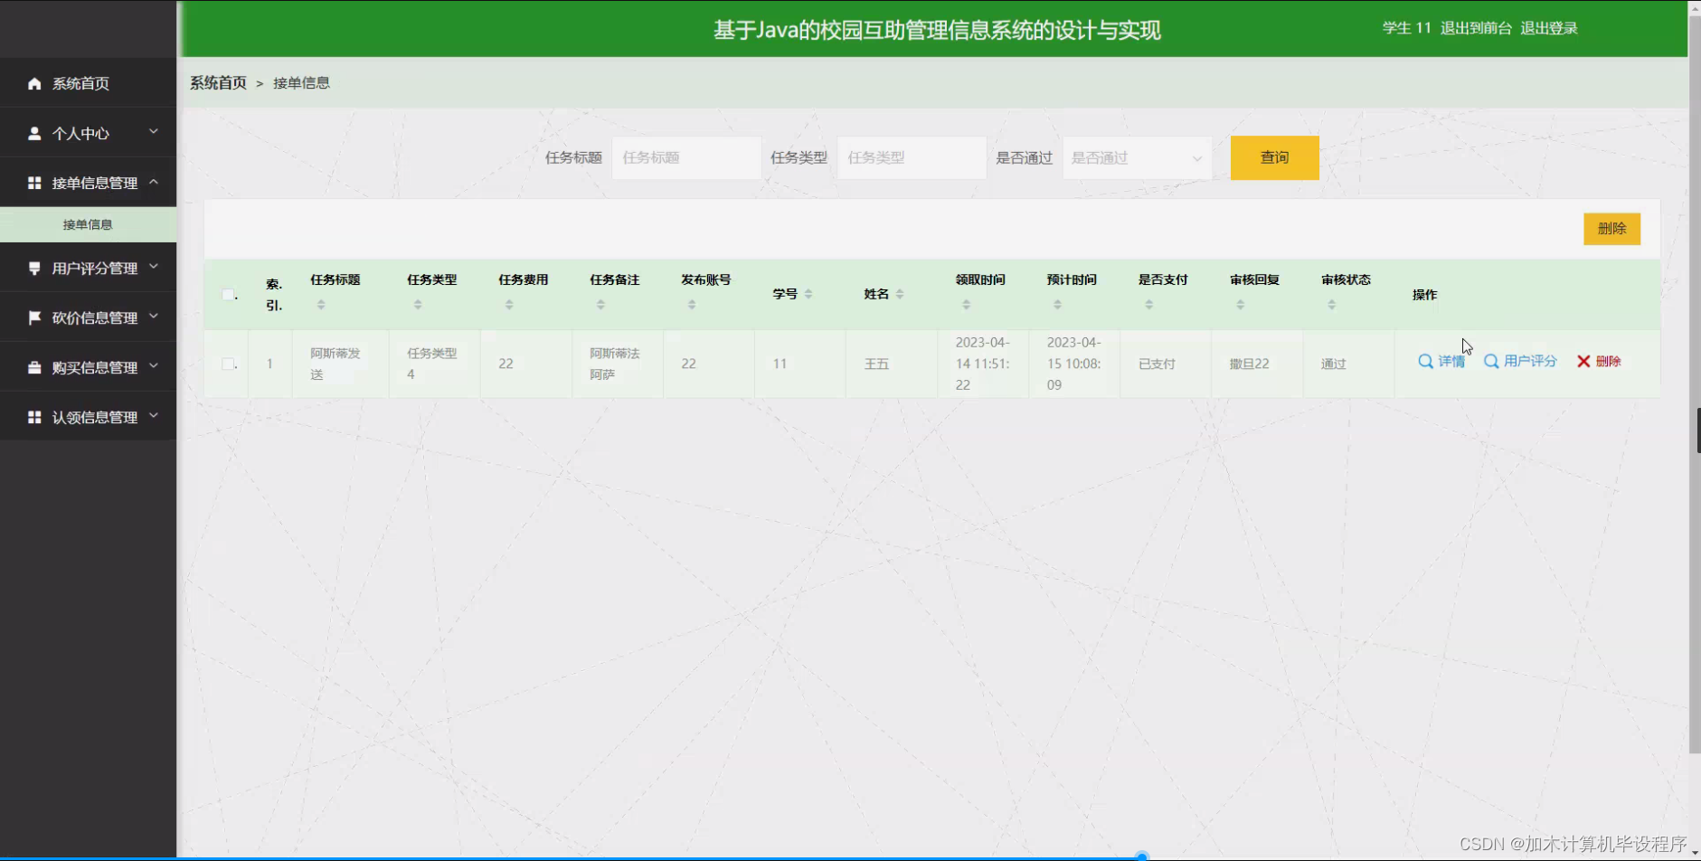Viewport: 1701px width, 861px height.
Task: Click the 用户评分管理 sidebar icon
Action: pos(34,267)
